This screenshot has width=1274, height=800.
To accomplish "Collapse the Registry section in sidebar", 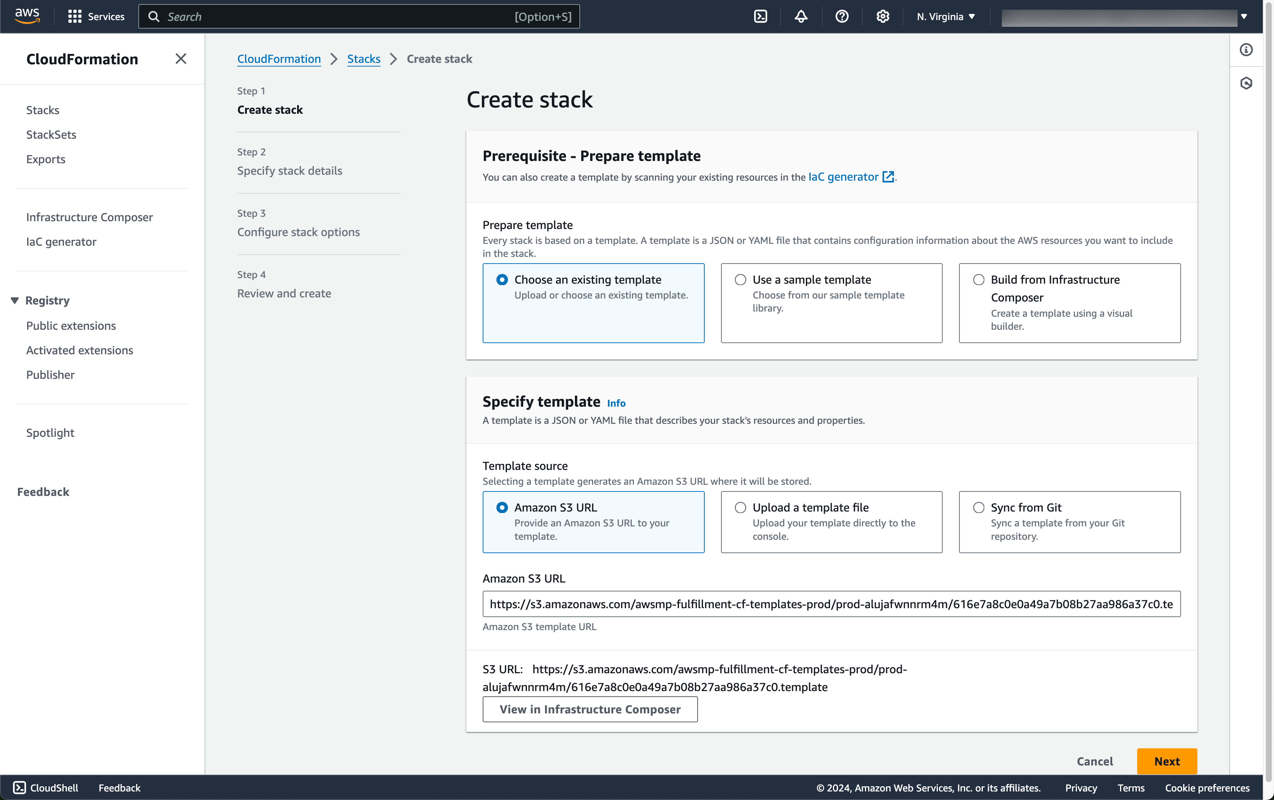I will (x=15, y=300).
